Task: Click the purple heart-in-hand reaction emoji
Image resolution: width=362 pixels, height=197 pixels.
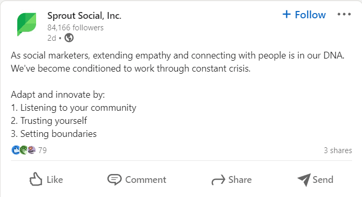Action: tap(31, 150)
